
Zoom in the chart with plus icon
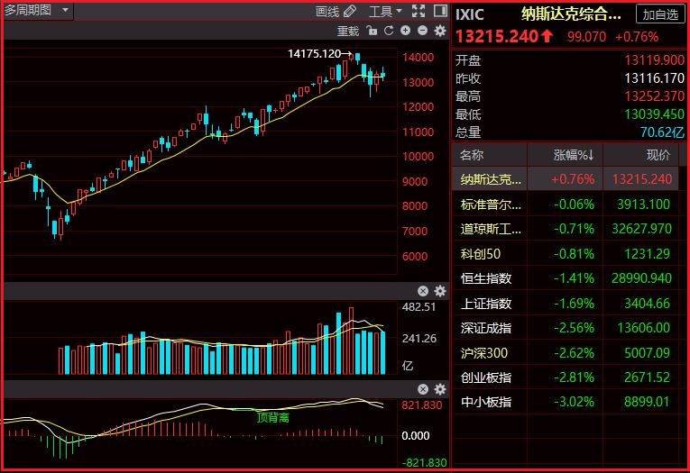tap(405, 31)
